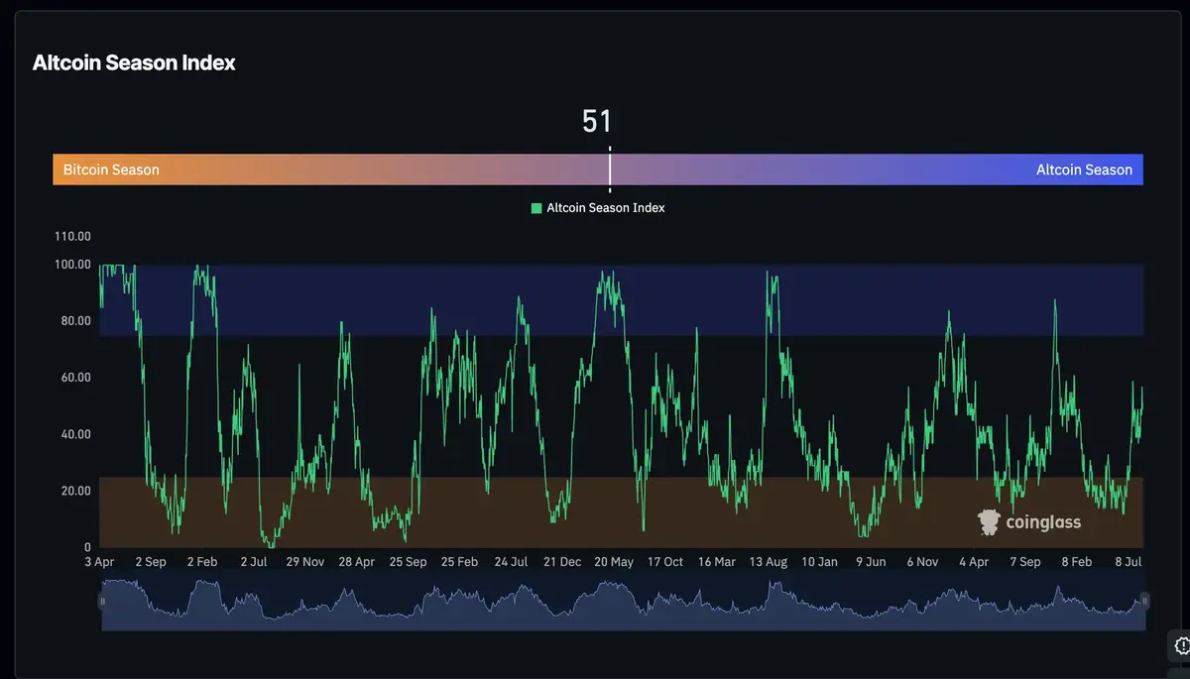Click the left drag handle of the mini navigator
Screen dimensions: 1190x679
tap(103, 601)
